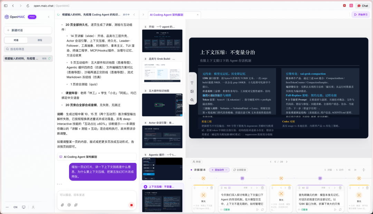Toggle the browser sidebar panel icon
373x214 pixels.
[x=6, y=6]
